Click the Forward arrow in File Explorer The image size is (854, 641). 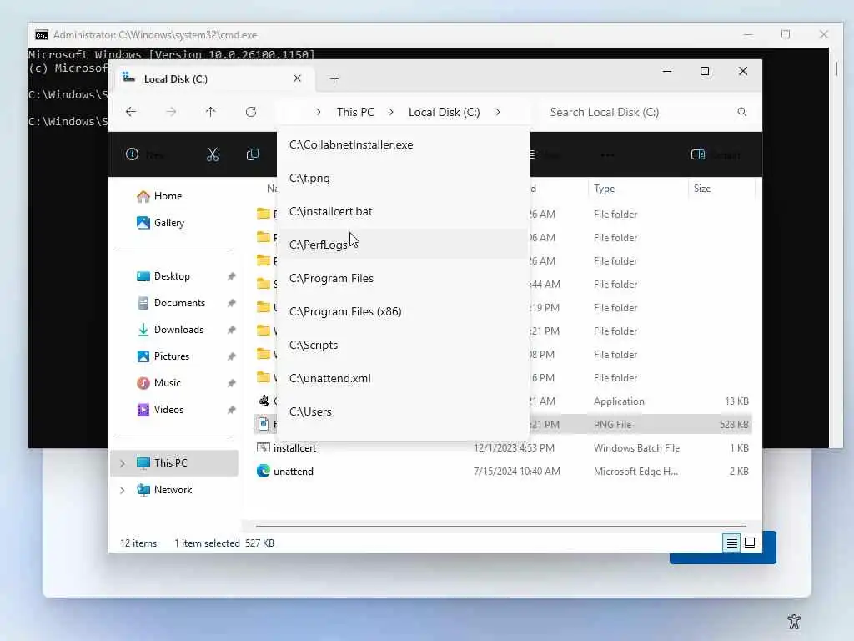point(171,112)
